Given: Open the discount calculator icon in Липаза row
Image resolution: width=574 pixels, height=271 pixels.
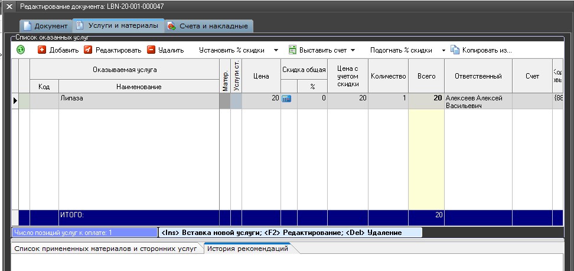Looking at the screenshot, I should 287,99.
